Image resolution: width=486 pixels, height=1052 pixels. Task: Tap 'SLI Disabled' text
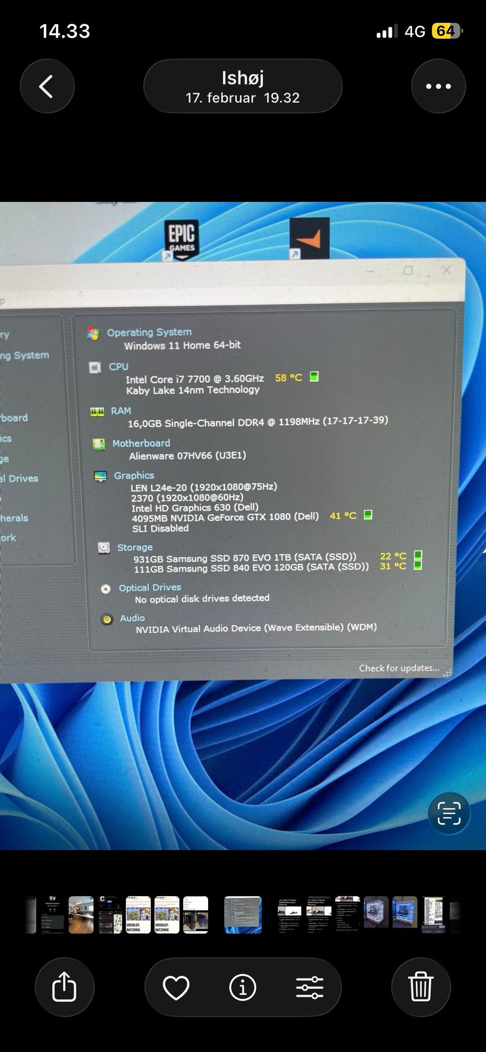[x=160, y=528]
